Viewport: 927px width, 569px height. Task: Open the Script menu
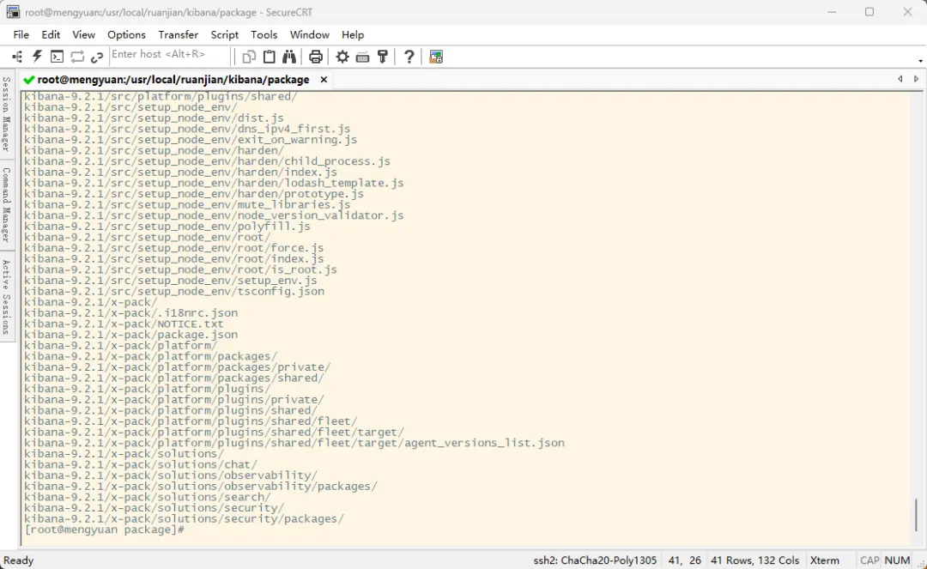[x=225, y=35]
